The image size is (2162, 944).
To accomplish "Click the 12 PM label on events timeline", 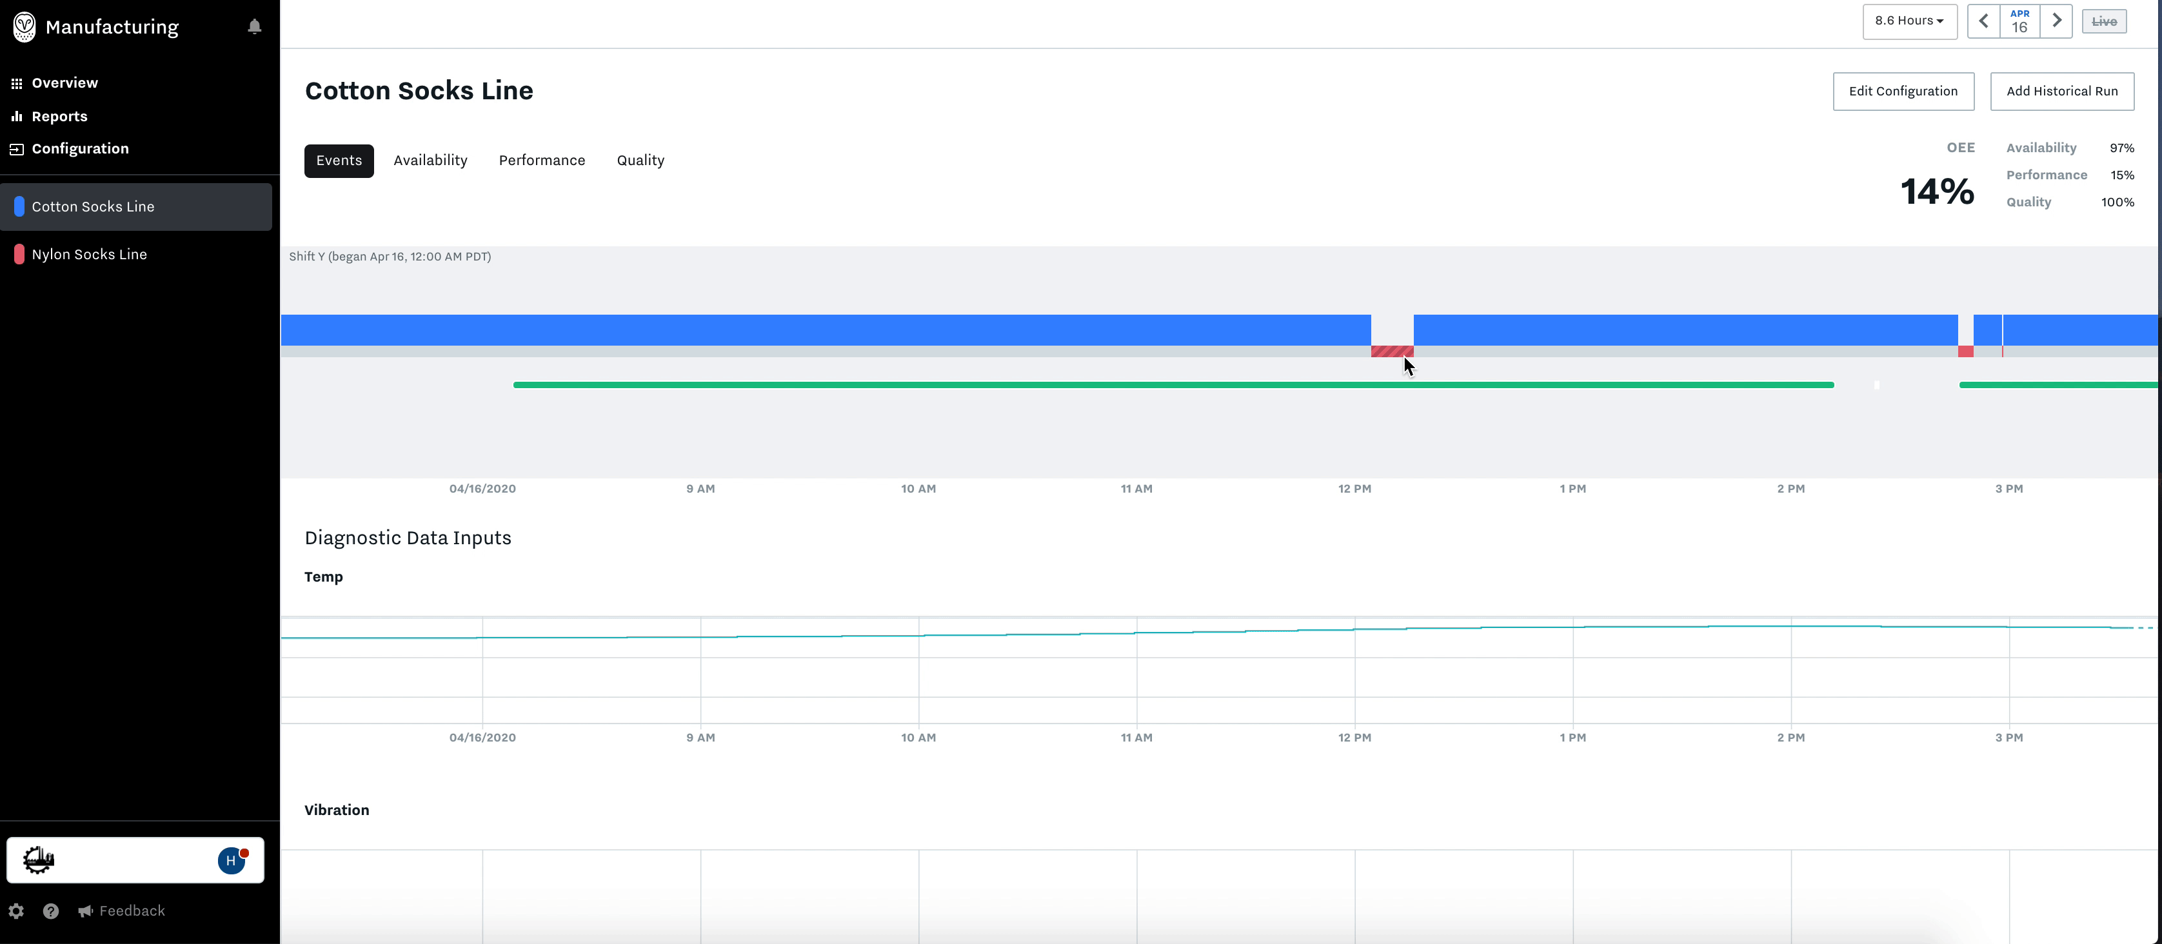I will point(1354,488).
